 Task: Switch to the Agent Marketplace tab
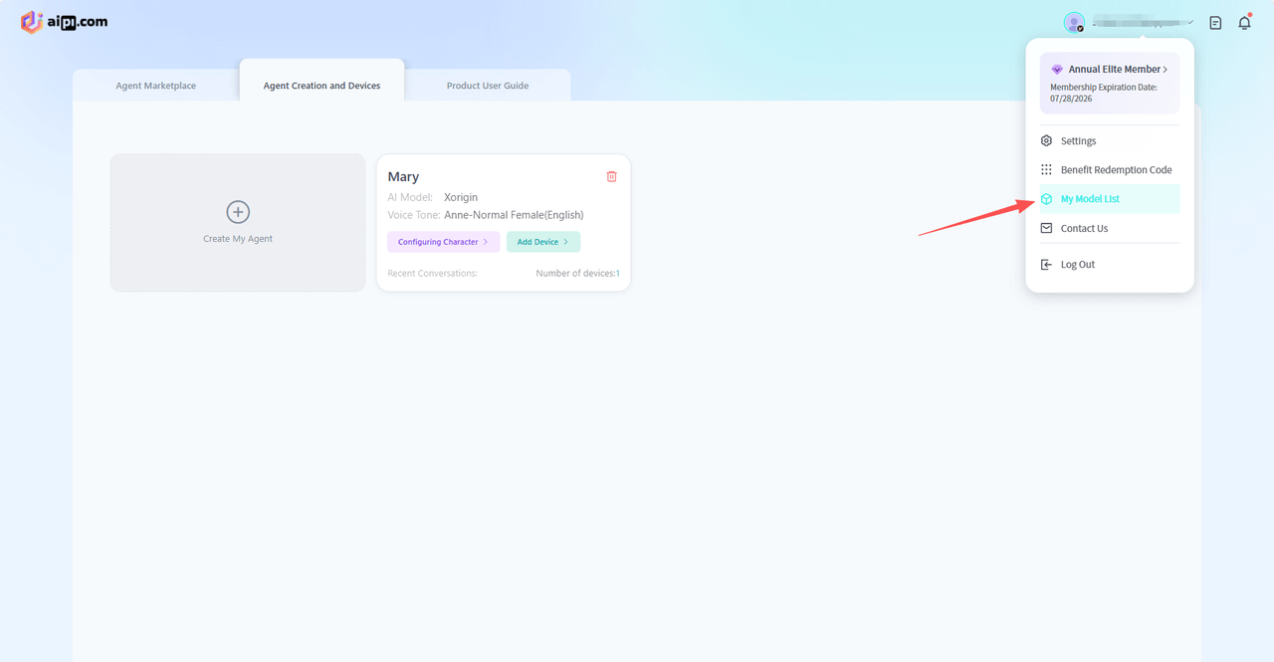[x=156, y=86]
